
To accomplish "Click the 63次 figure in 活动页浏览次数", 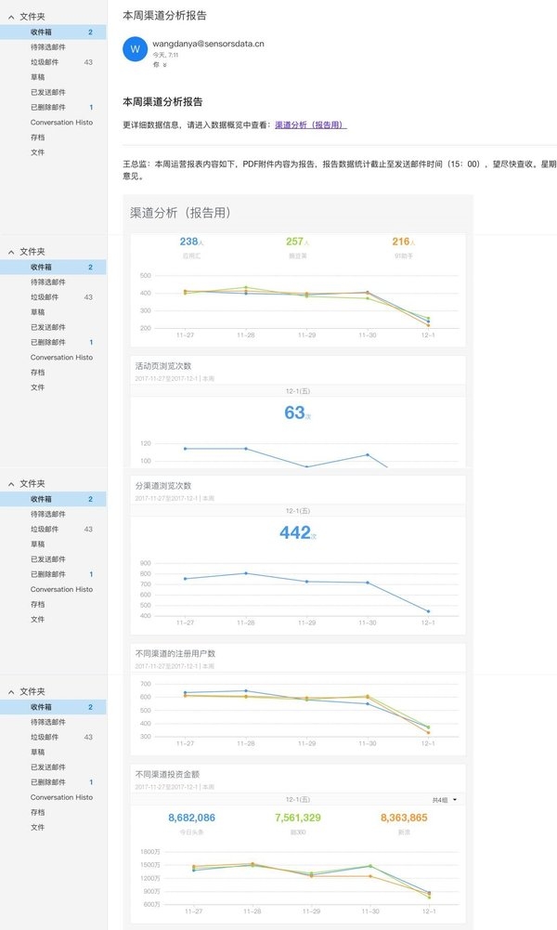I will [295, 413].
